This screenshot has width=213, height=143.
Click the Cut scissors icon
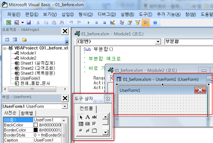(x=38, y=22)
